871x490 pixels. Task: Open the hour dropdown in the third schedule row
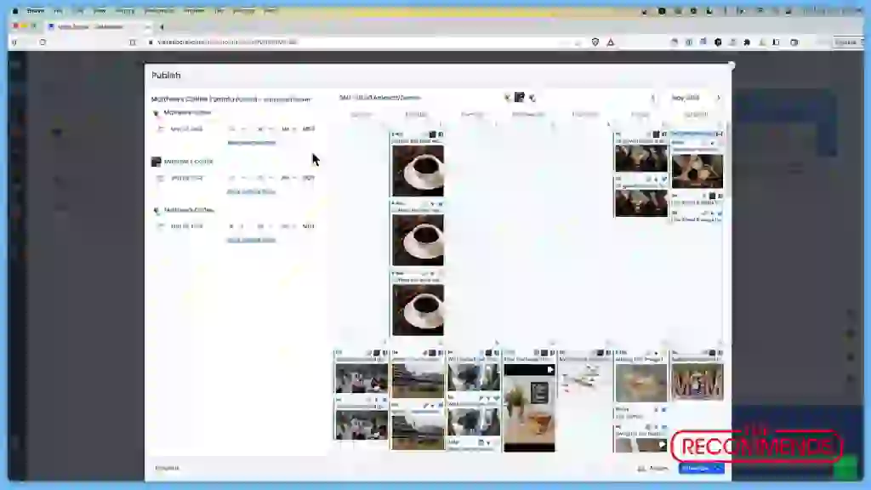236,226
